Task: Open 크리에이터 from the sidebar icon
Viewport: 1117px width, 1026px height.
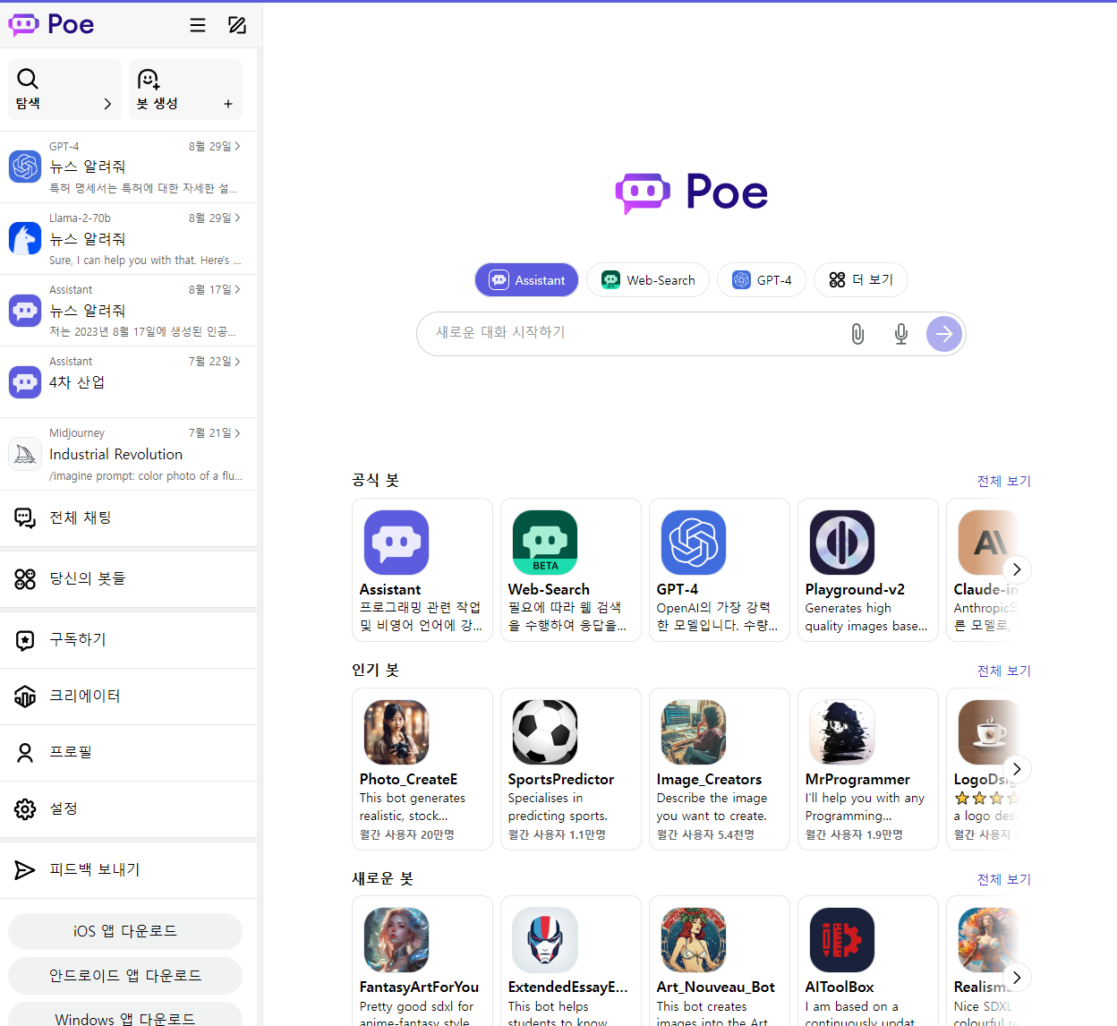Action: [x=24, y=696]
